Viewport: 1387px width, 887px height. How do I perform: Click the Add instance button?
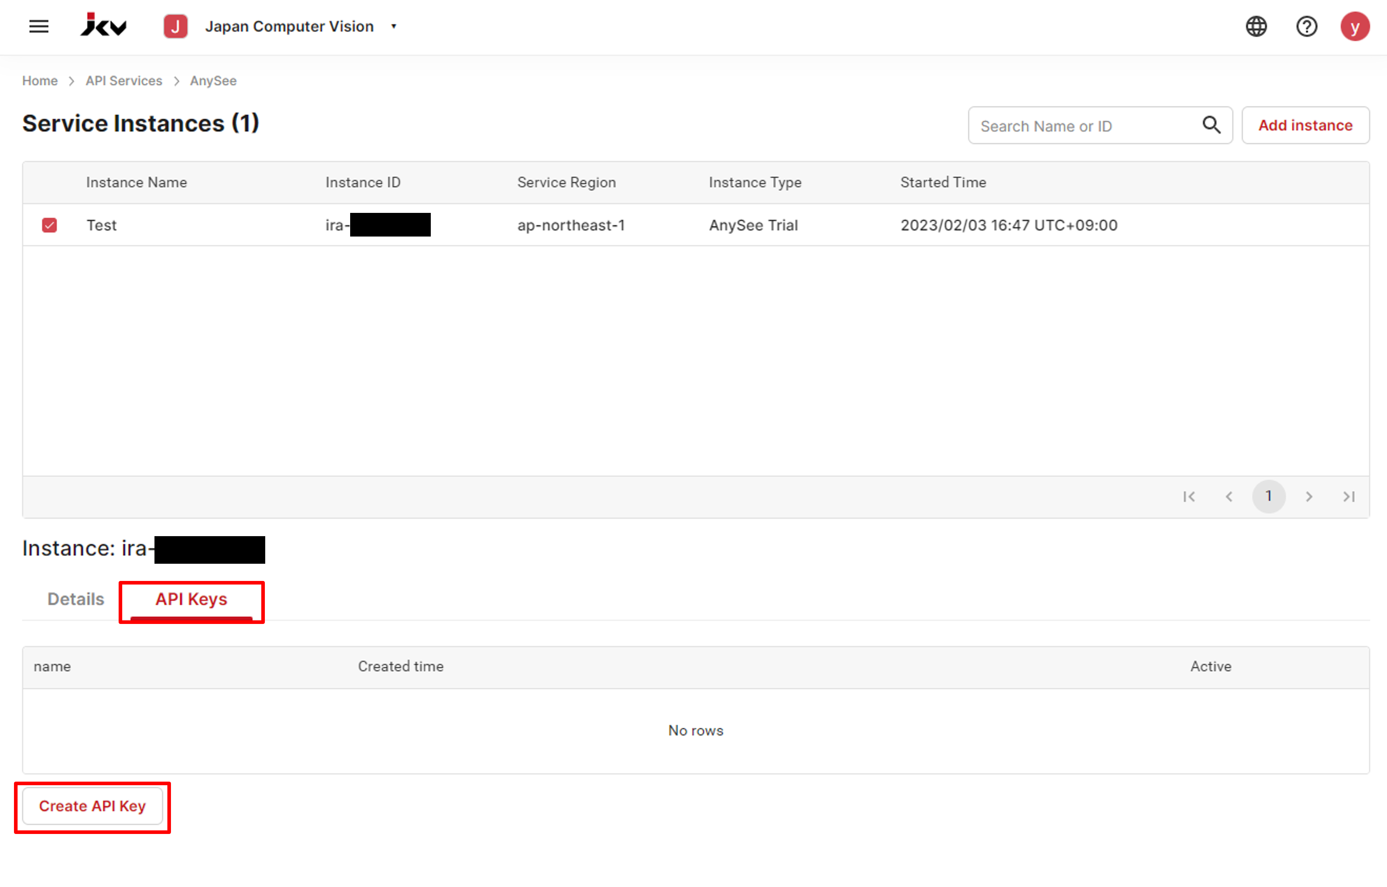[1305, 125]
